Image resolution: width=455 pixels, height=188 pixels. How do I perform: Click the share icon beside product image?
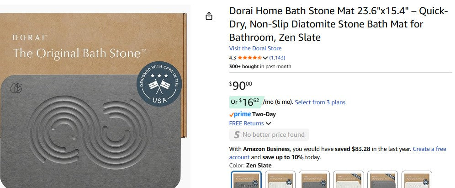209,16
